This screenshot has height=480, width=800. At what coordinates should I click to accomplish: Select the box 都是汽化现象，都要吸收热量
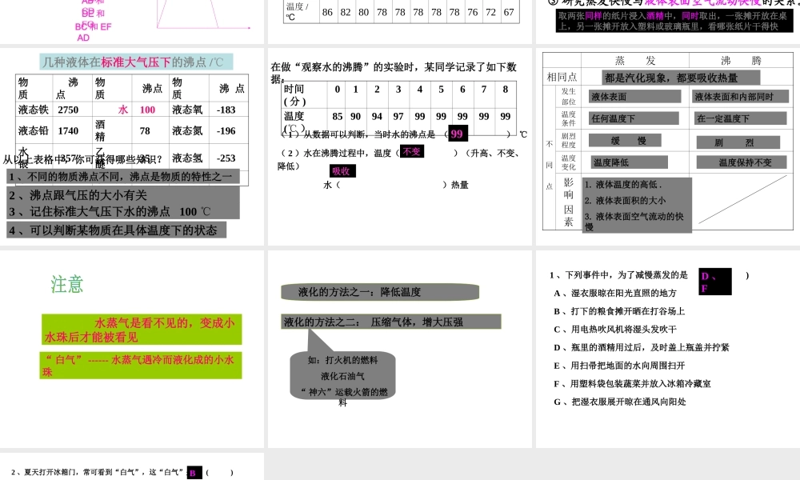click(681, 78)
